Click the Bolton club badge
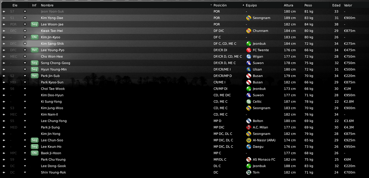The width and height of the screenshot is (369, 178). [248, 121]
